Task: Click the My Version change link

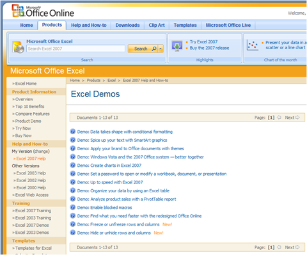Action: [42, 151]
